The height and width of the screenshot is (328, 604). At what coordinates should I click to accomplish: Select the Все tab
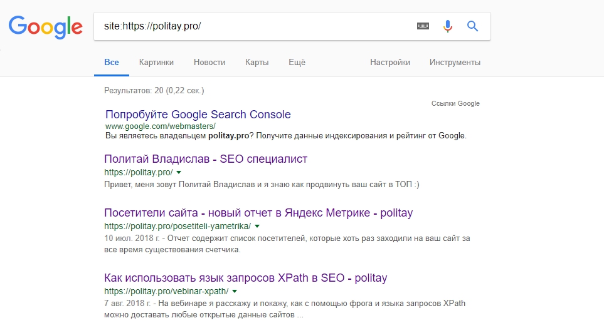click(112, 63)
